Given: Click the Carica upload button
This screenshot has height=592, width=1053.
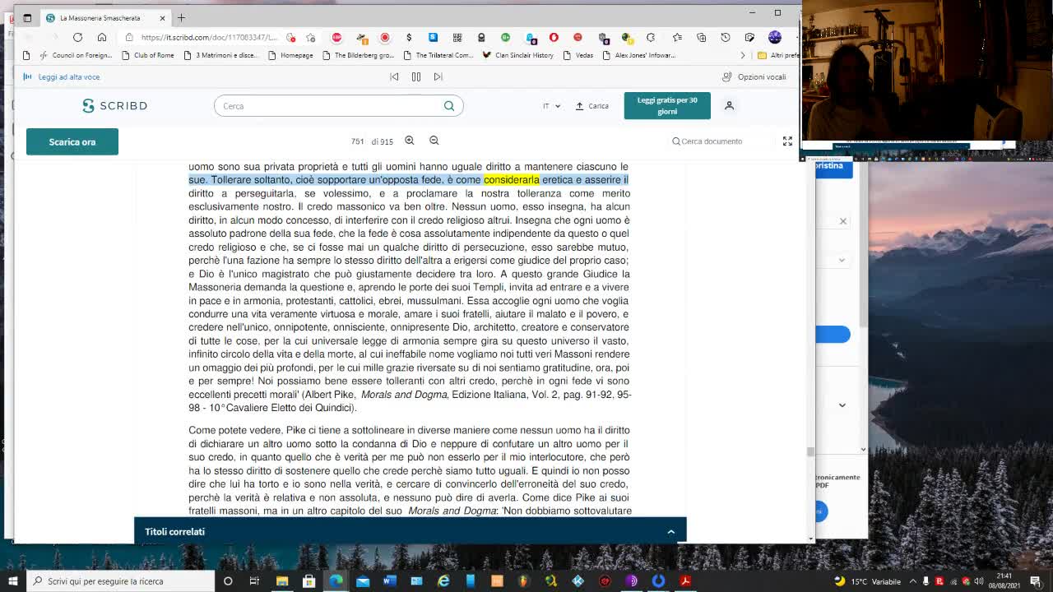Looking at the screenshot, I should coord(592,106).
